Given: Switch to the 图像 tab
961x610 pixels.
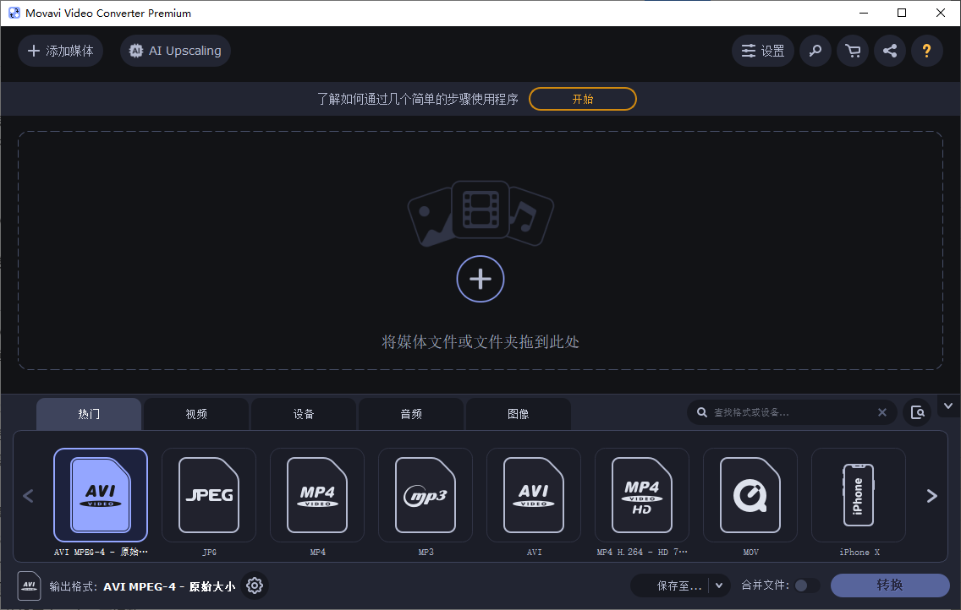Looking at the screenshot, I should click(519, 413).
